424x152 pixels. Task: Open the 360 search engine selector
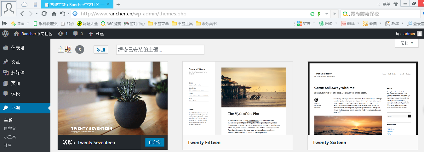click(346, 14)
